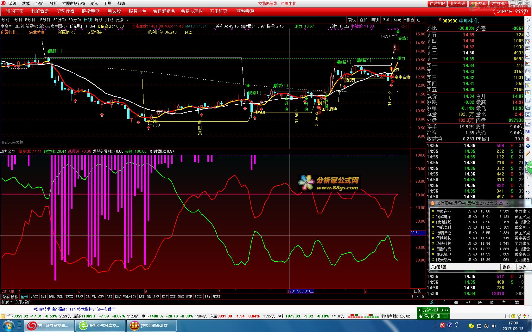Open the 系统 menu
Viewport: 532px width, 332px height.
pyautogui.click(x=13, y=3)
